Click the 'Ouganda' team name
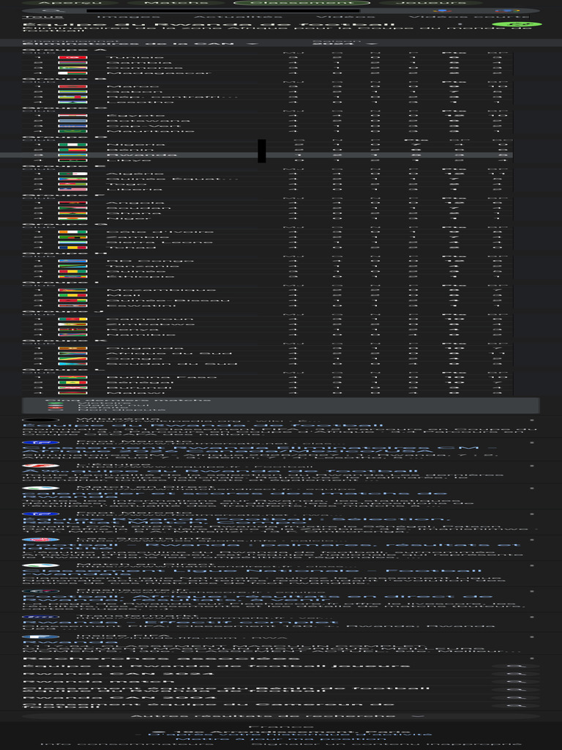 [145, 348]
